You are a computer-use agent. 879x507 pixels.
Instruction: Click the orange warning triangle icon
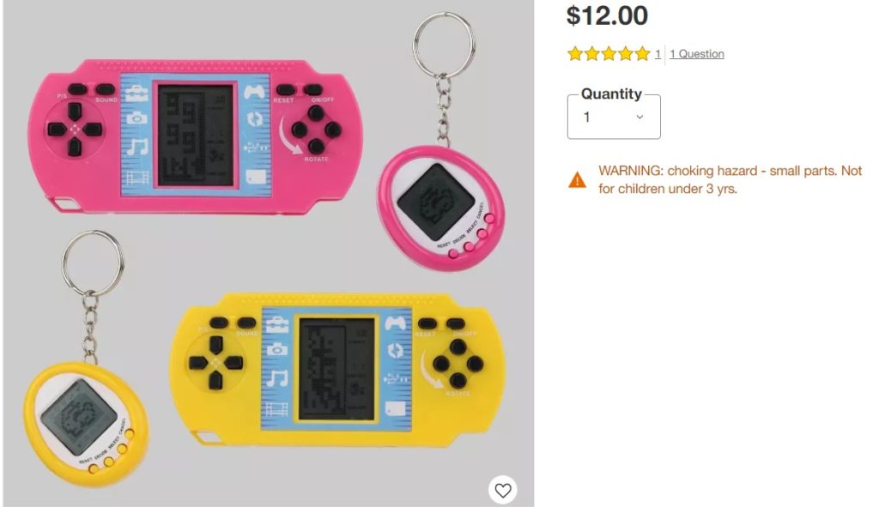(577, 180)
